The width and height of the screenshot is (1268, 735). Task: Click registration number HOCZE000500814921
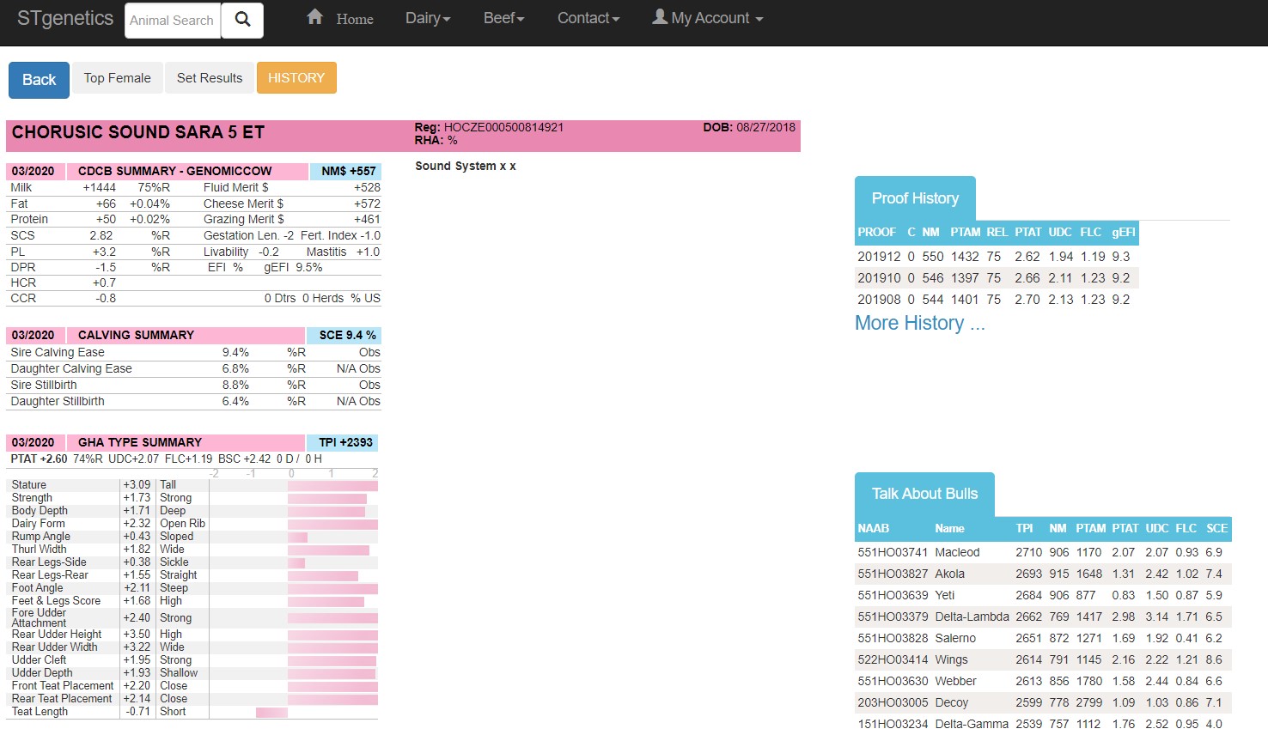point(503,127)
